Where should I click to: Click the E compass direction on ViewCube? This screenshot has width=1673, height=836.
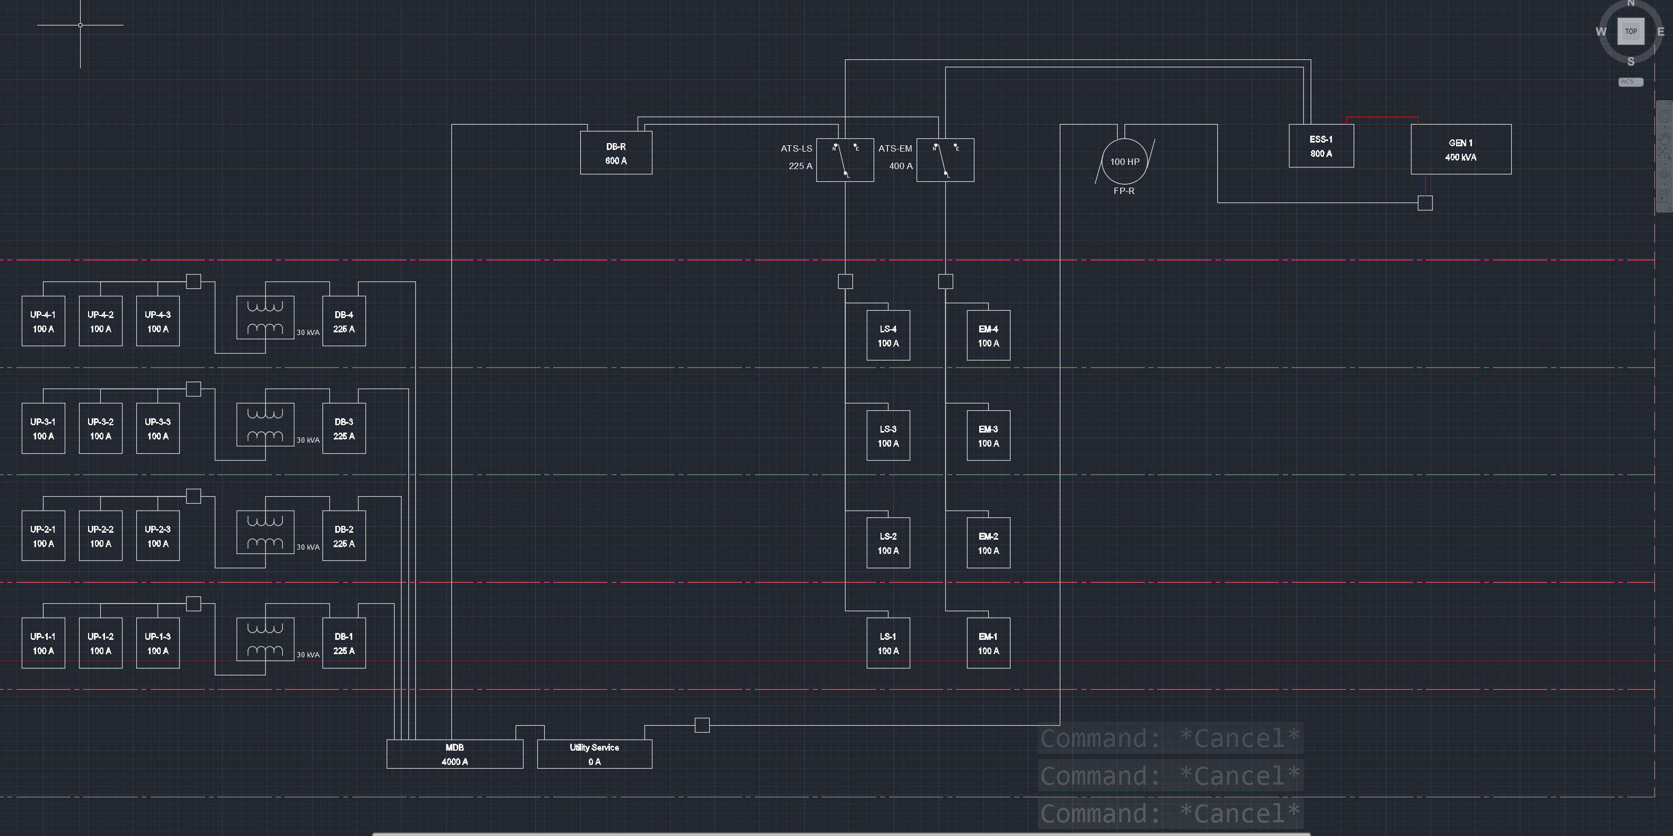tap(1661, 31)
